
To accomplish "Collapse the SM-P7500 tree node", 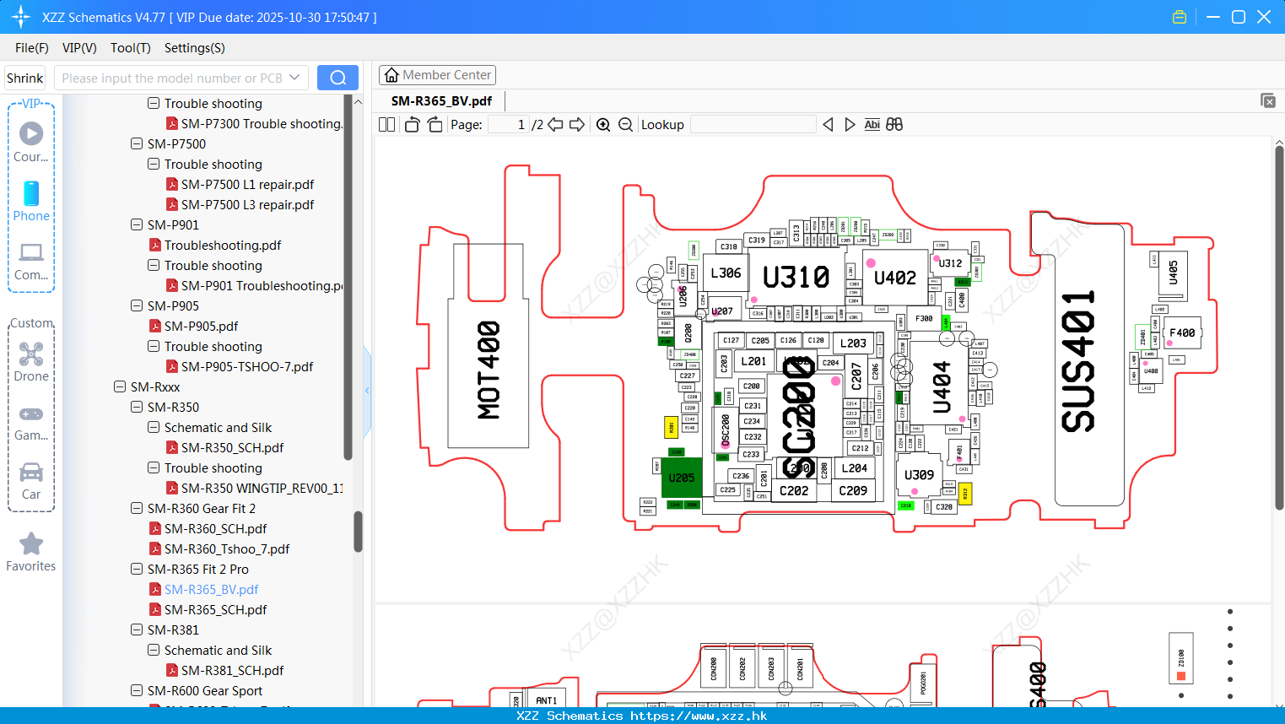I will coord(137,144).
